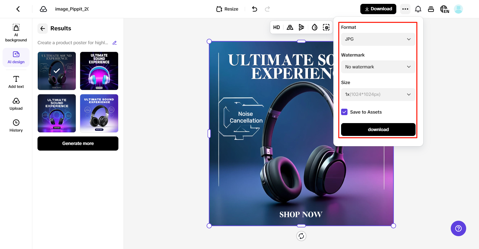
Task: Return from Results using back arrow
Action: pos(43,28)
